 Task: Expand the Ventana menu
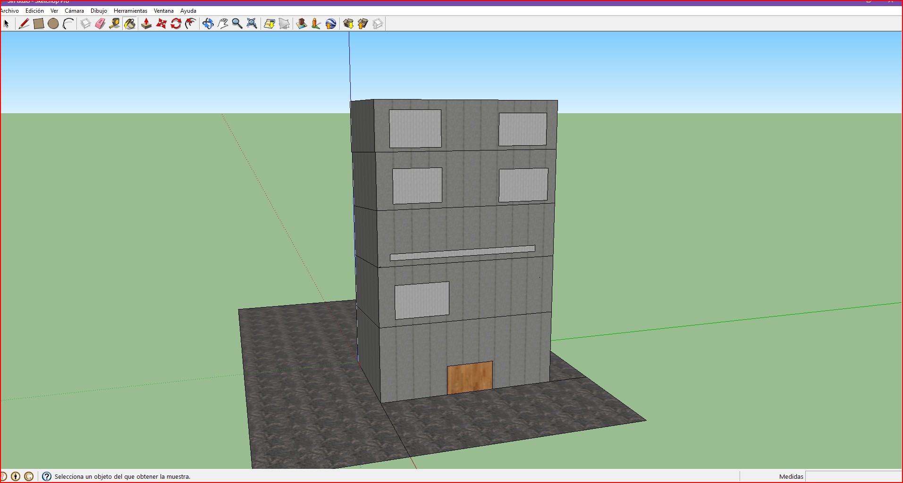(163, 10)
